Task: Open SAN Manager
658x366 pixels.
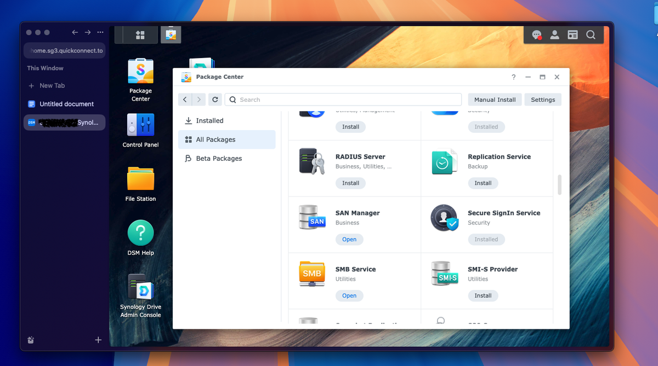Action: pos(349,239)
